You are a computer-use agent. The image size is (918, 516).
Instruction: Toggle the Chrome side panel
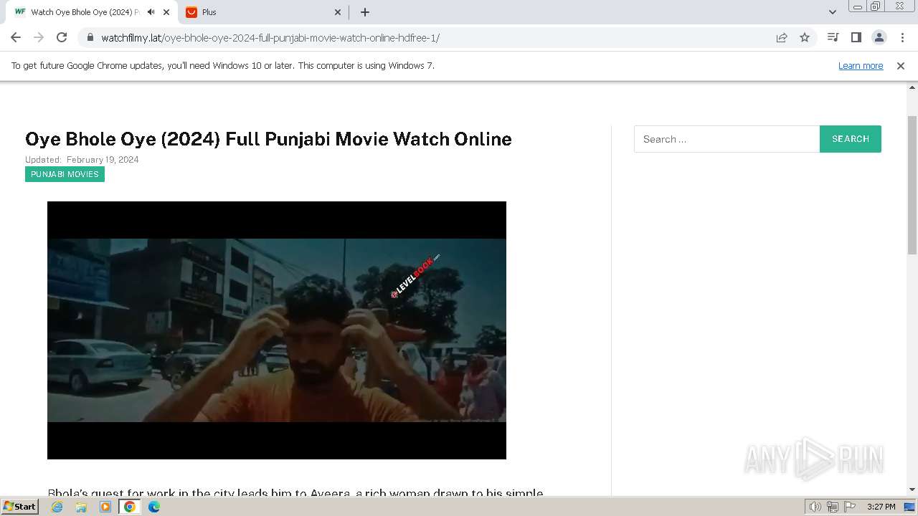pyautogui.click(x=856, y=37)
